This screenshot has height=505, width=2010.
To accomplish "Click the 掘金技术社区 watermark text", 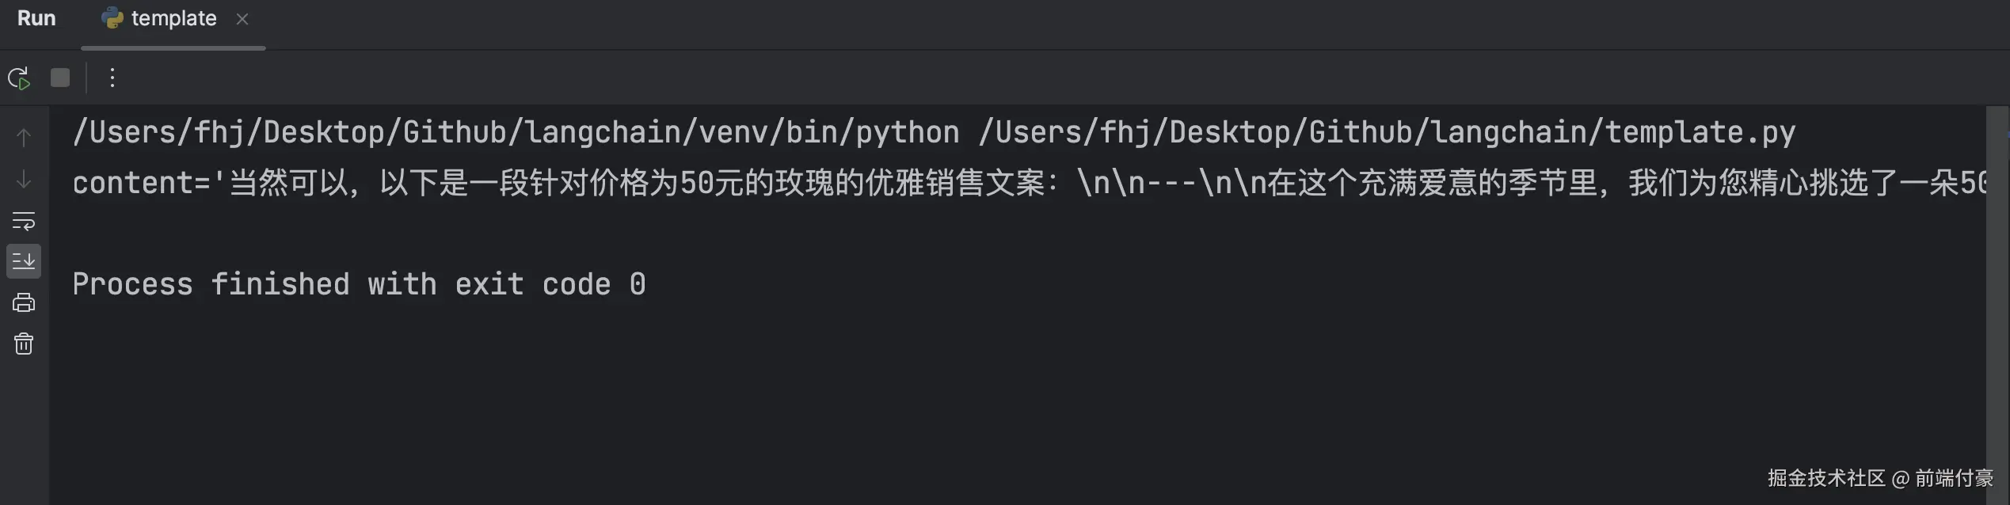I will [1825, 478].
